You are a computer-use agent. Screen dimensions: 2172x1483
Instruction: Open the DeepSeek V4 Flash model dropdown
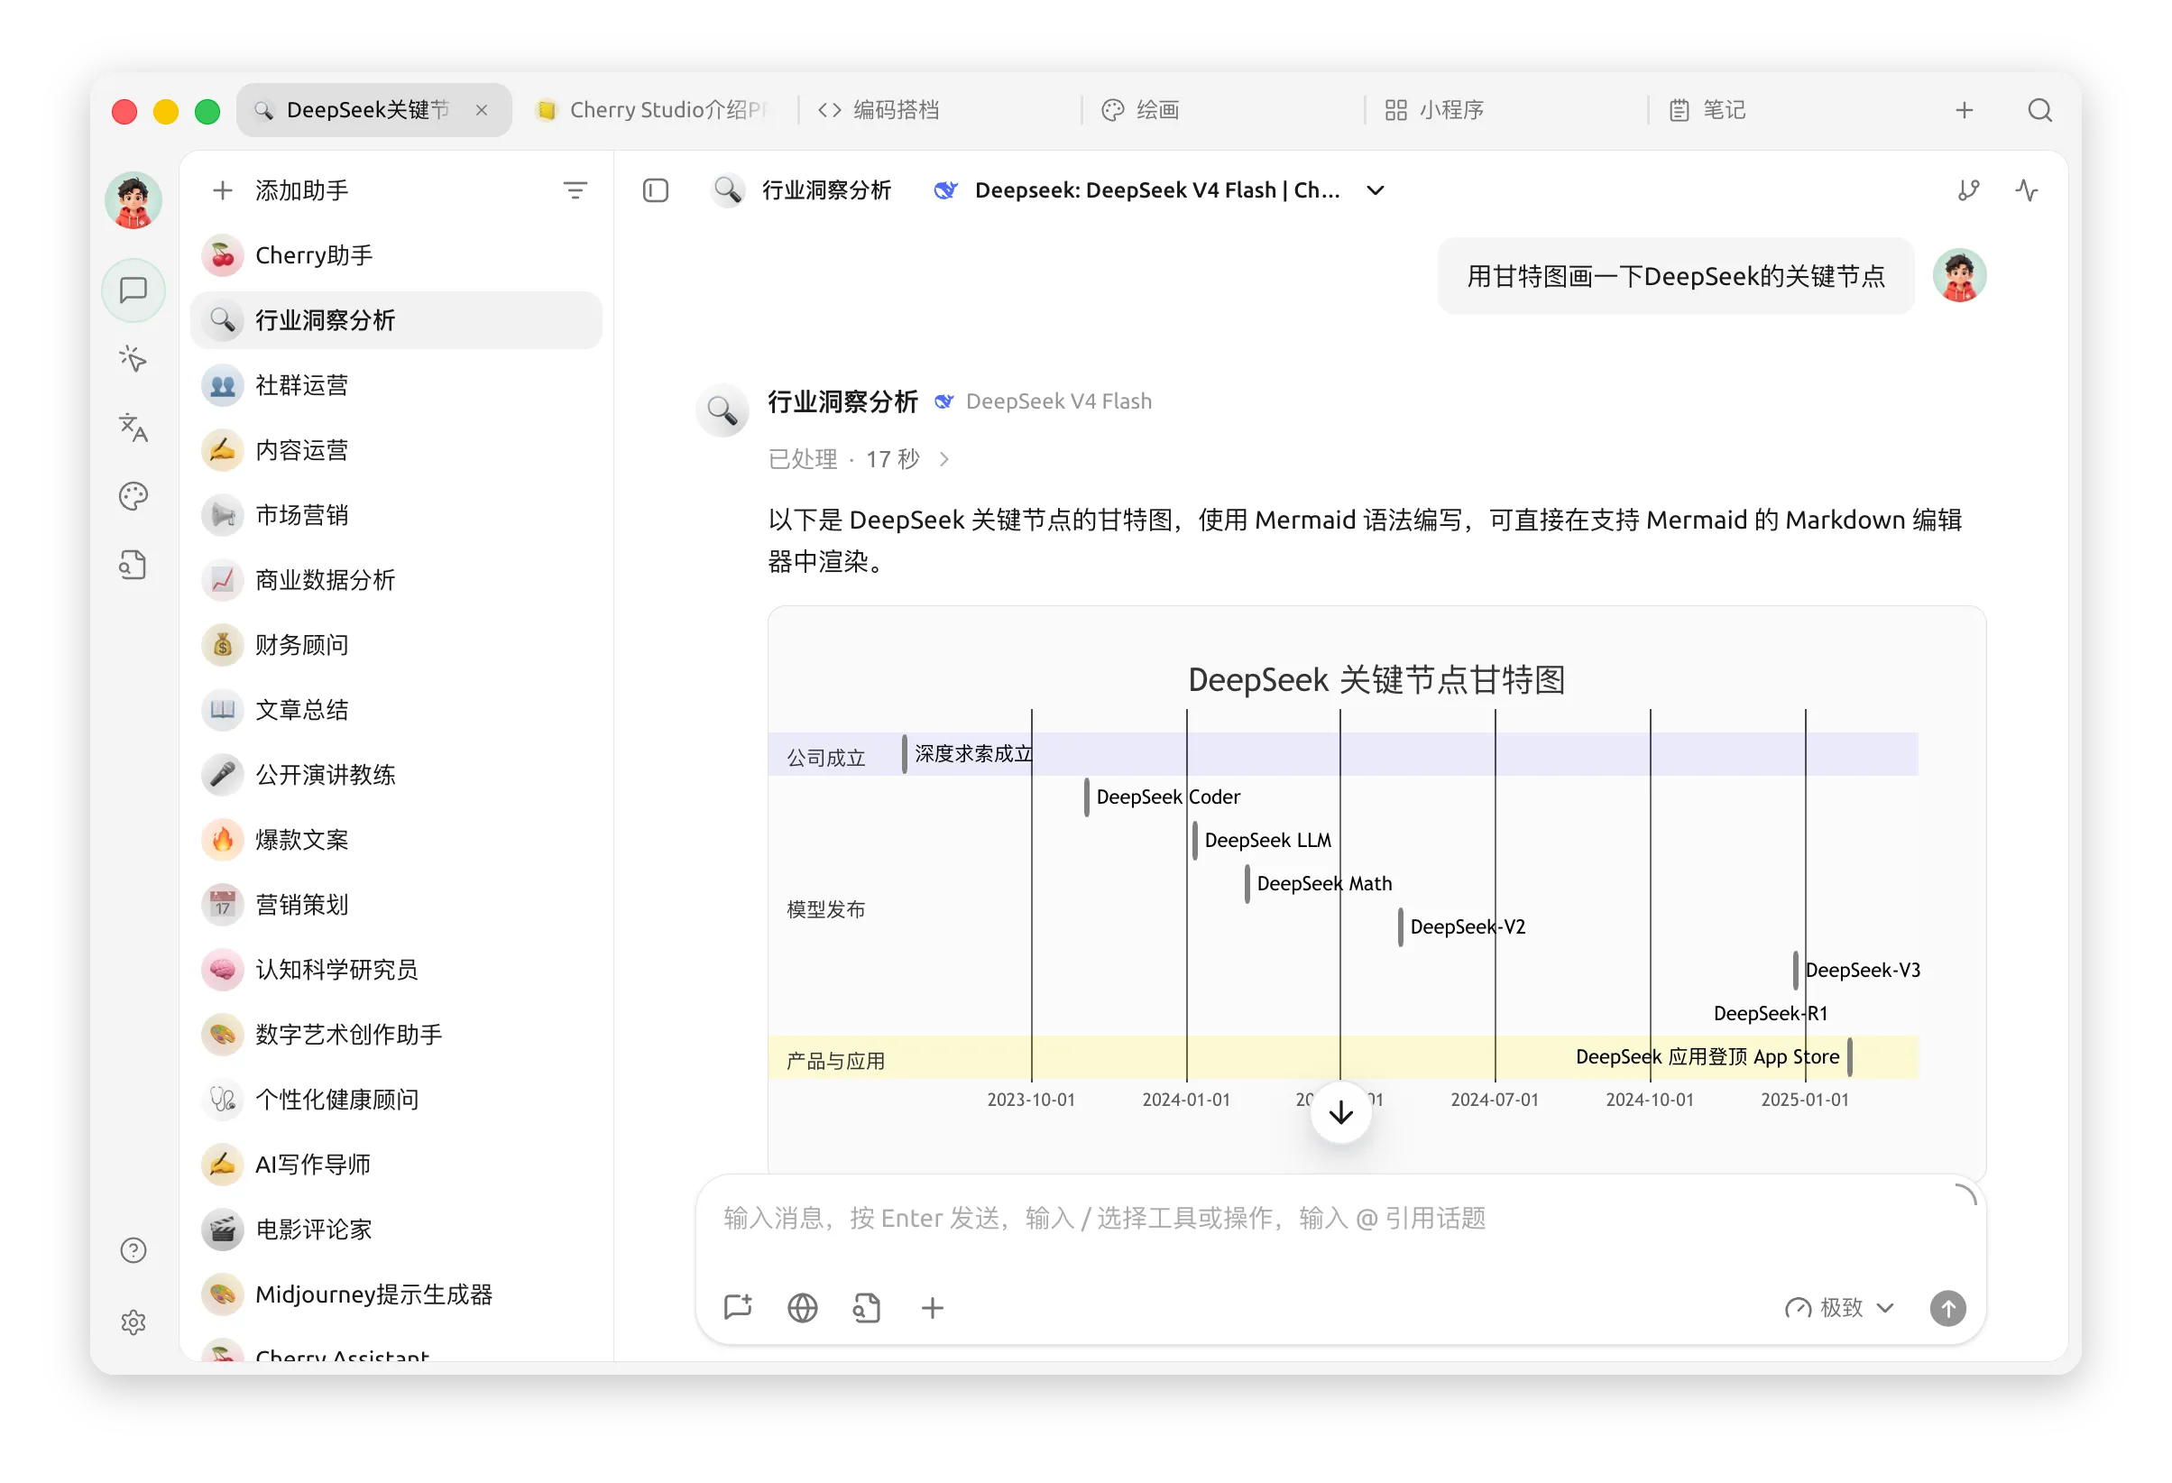pos(1159,190)
